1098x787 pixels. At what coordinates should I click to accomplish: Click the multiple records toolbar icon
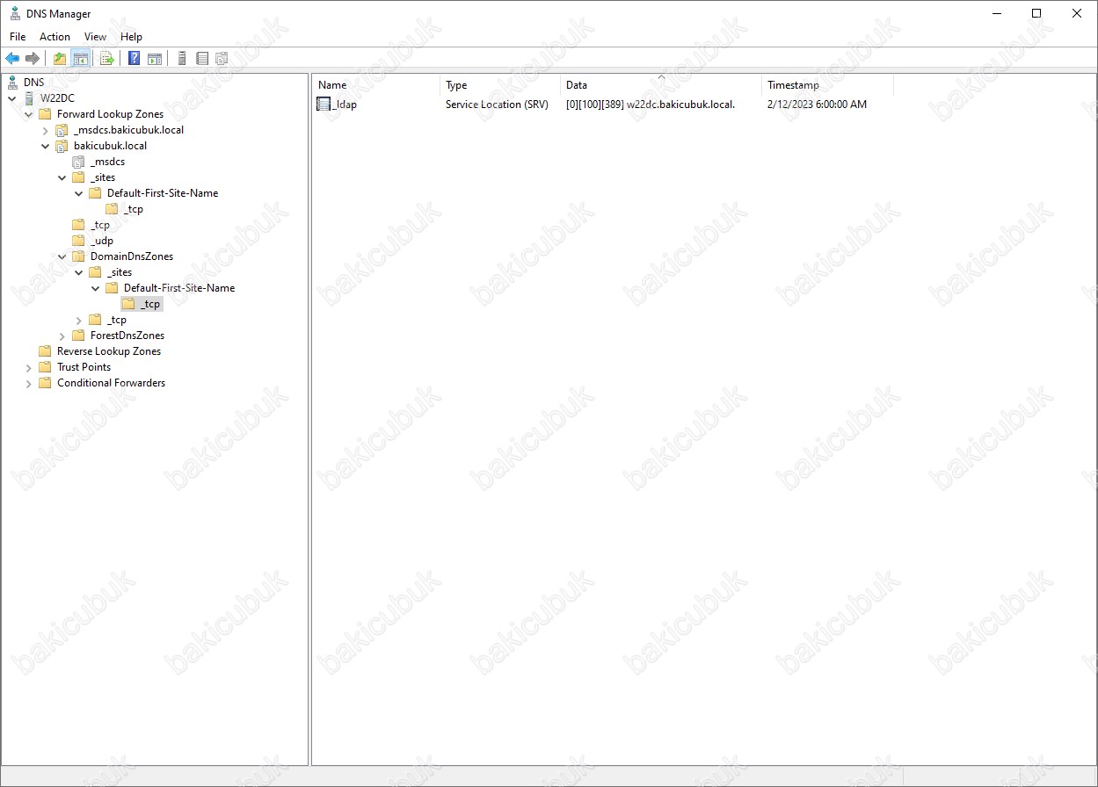coord(222,59)
